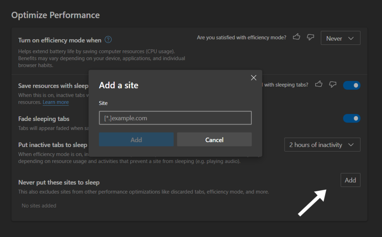
Task: Open the efficiency mode help tooltip
Action: pos(108,40)
